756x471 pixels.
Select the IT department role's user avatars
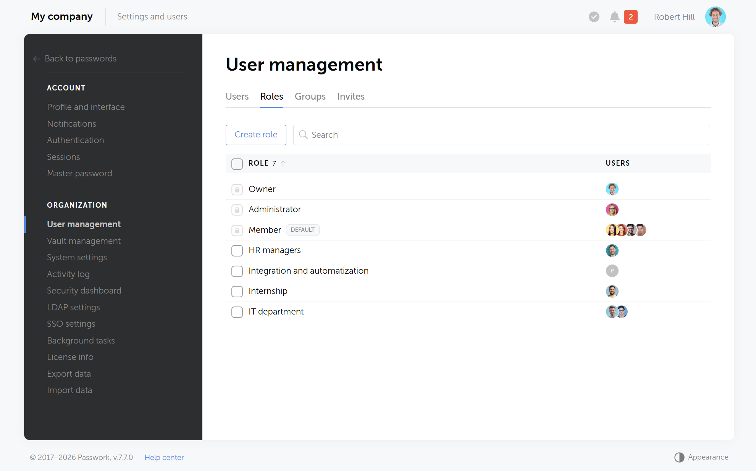[617, 312]
